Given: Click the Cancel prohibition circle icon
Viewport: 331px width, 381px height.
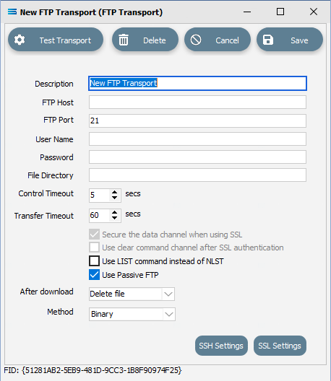Looking at the screenshot, I should tap(196, 40).
